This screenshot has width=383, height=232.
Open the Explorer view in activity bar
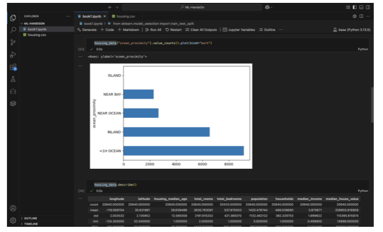coord(13,18)
